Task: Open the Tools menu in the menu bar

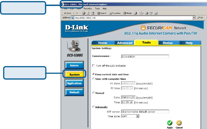Action: [x=97, y=9]
